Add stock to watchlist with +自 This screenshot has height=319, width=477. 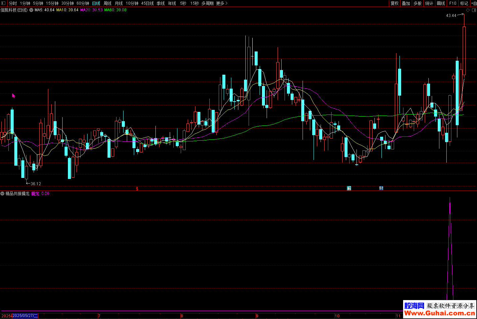[x=473, y=3]
